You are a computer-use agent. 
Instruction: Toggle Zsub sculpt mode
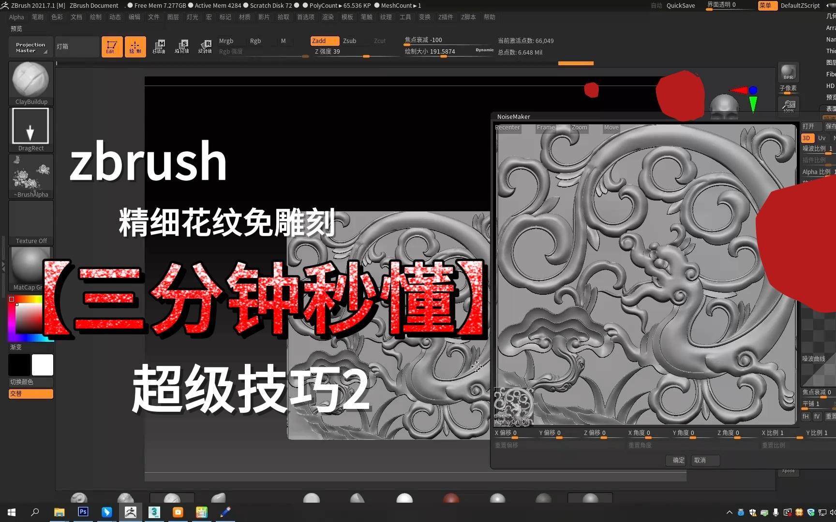(x=350, y=41)
